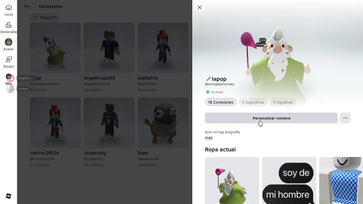
Task: Click the Roblox logo at sidebar bottom
Action: point(9,196)
